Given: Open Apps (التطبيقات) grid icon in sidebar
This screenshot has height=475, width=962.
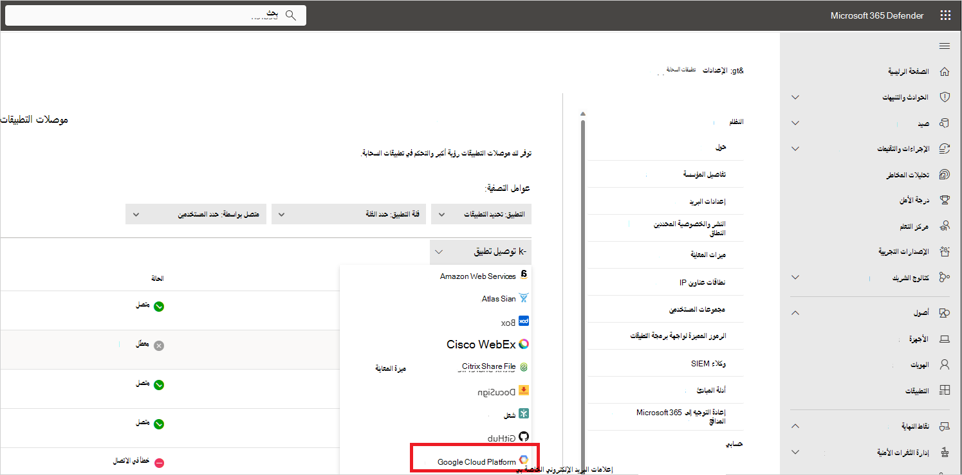Looking at the screenshot, I should pyautogui.click(x=945, y=390).
